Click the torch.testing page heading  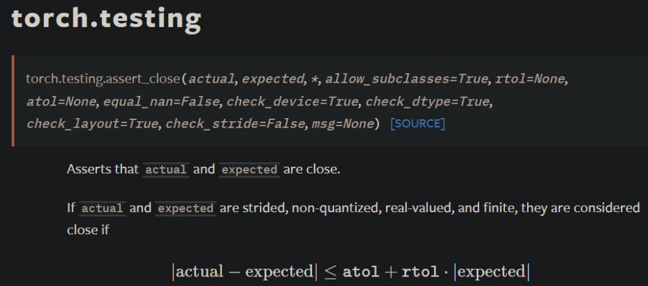pos(106,20)
